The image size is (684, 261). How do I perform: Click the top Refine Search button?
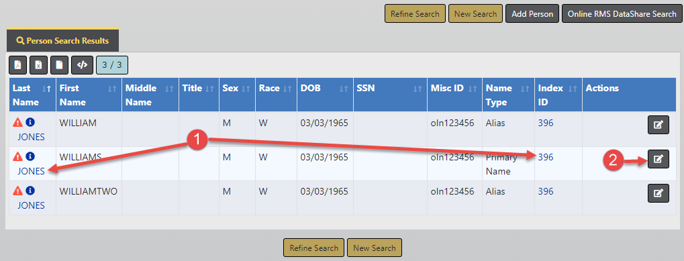click(415, 14)
